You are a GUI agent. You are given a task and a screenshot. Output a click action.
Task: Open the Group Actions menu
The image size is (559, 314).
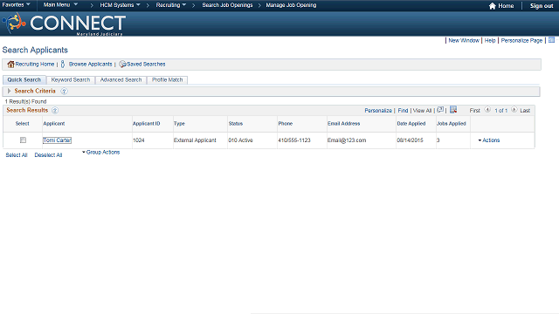click(101, 152)
